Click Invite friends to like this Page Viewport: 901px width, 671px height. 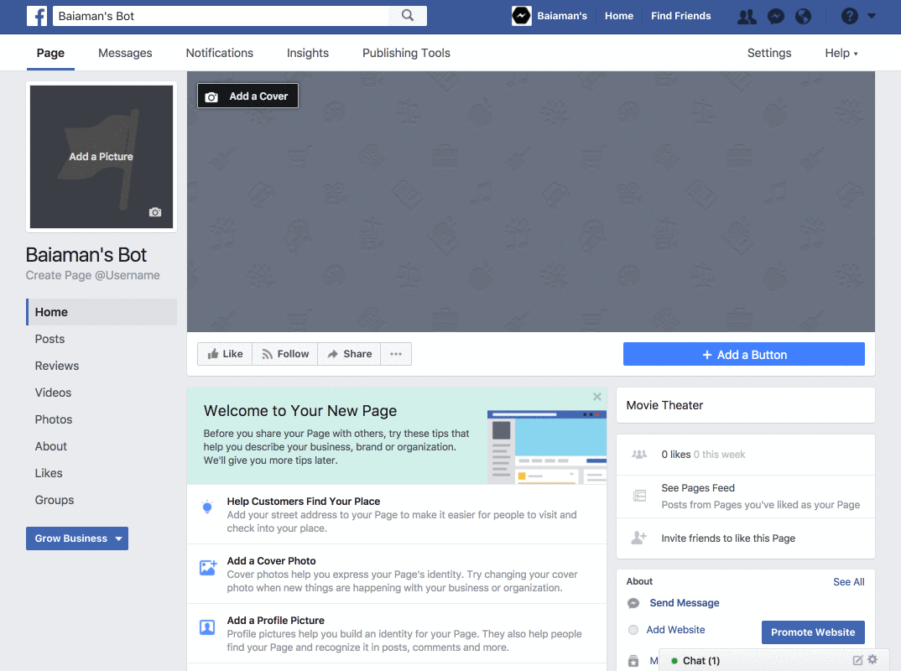[728, 538]
